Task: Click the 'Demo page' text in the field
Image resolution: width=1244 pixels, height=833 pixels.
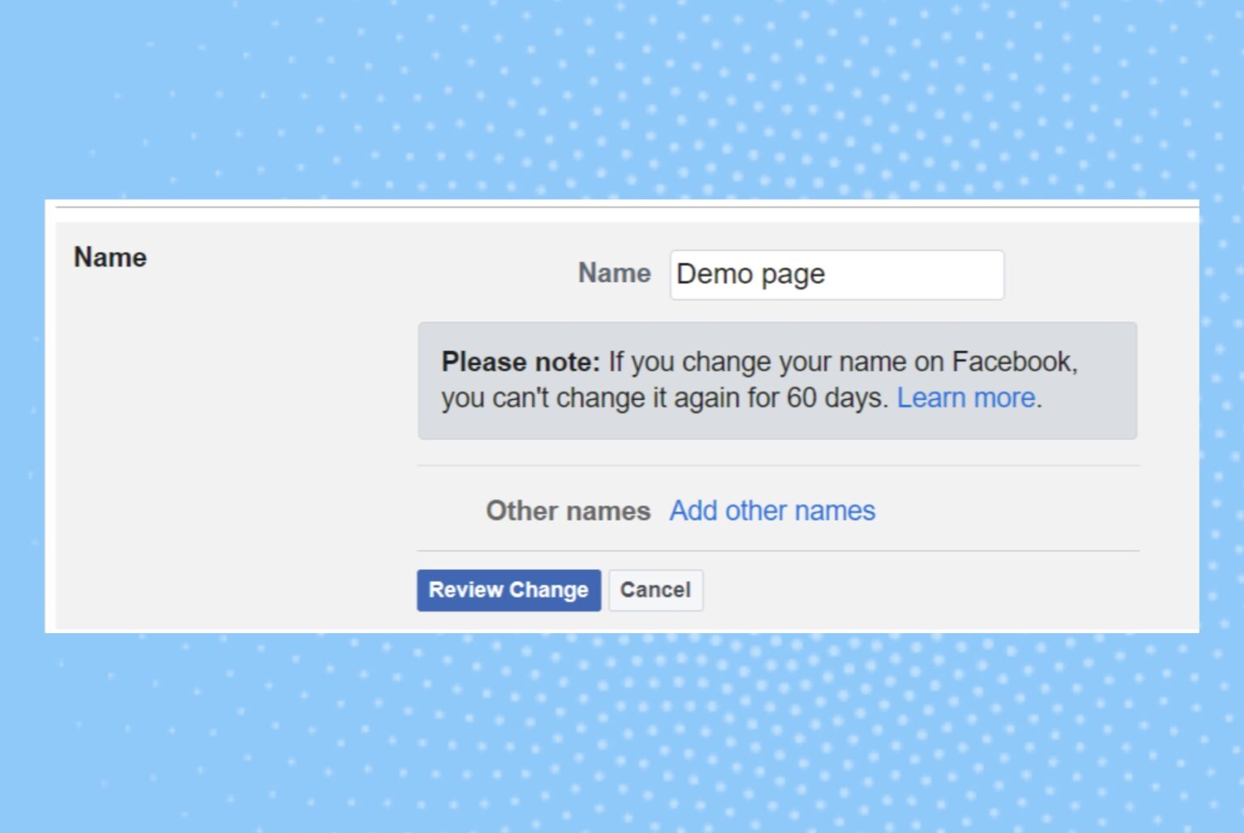Action: tap(750, 274)
